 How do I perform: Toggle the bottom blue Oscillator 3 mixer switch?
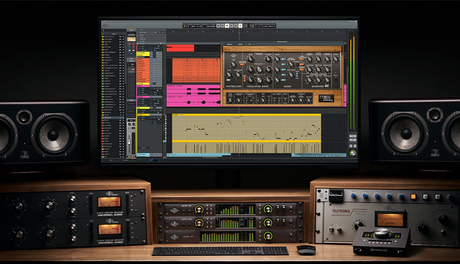(x=284, y=80)
